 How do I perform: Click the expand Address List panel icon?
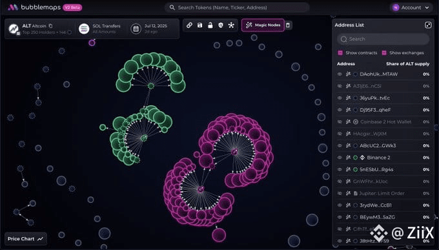pos(428,25)
